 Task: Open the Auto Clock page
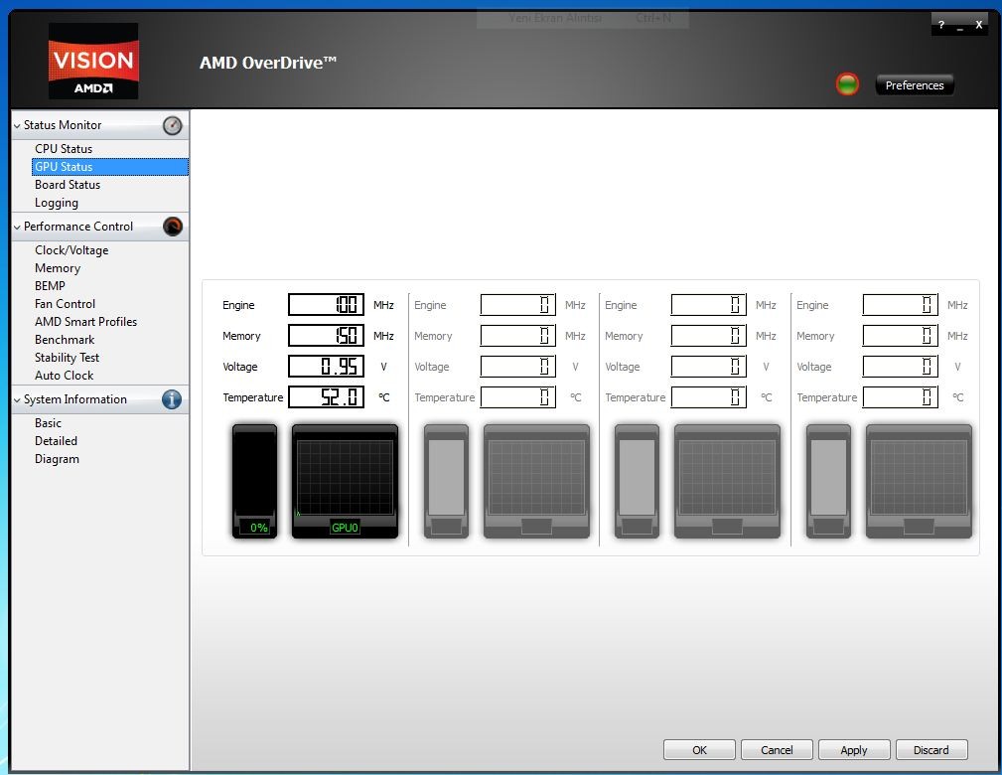(64, 376)
